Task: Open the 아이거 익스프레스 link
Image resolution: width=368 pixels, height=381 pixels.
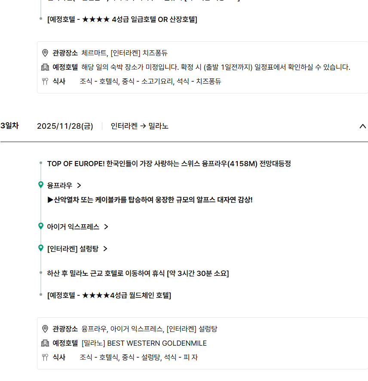Action: point(73,227)
